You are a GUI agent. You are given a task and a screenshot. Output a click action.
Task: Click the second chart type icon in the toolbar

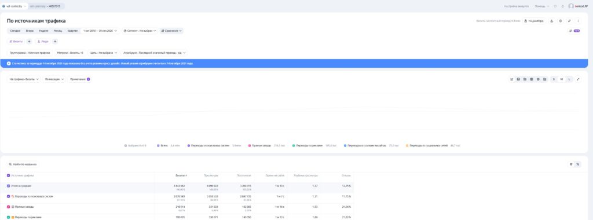coord(518,79)
